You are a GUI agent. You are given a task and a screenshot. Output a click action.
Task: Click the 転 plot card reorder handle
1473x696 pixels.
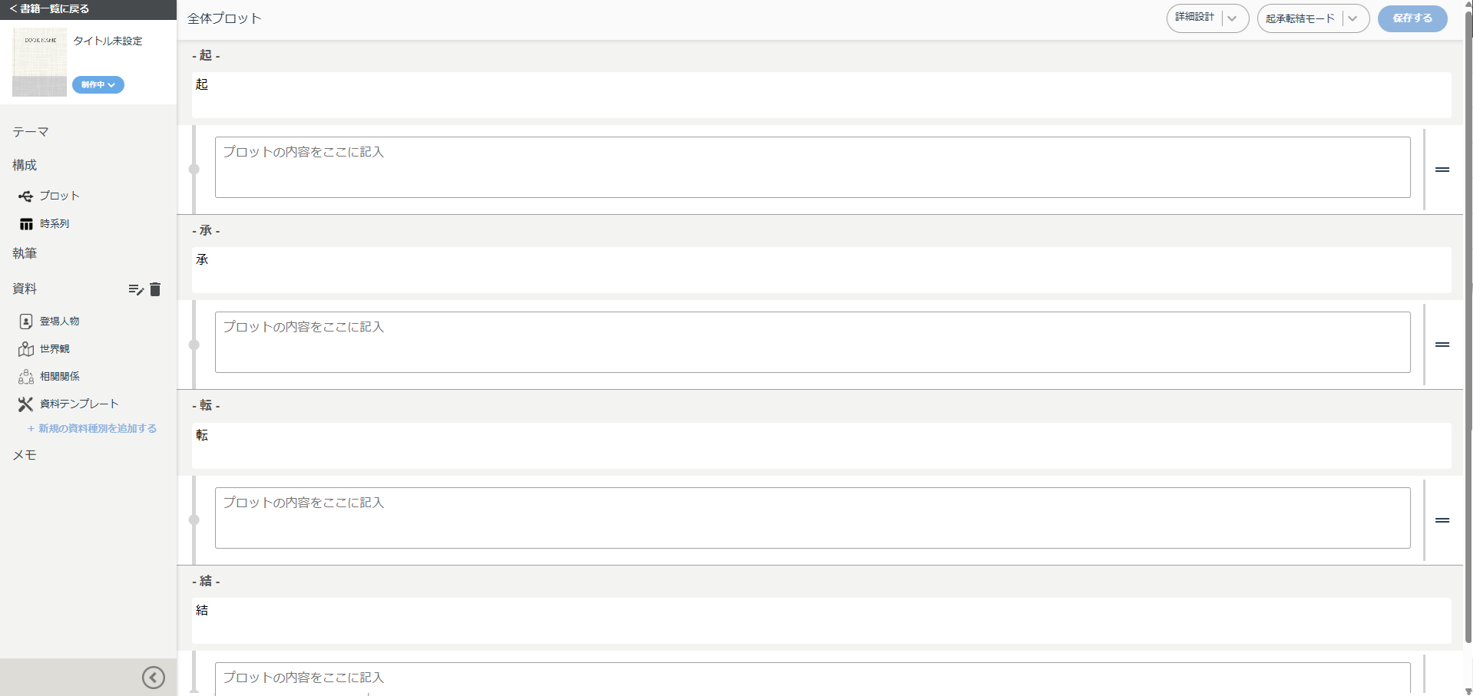pos(1442,520)
